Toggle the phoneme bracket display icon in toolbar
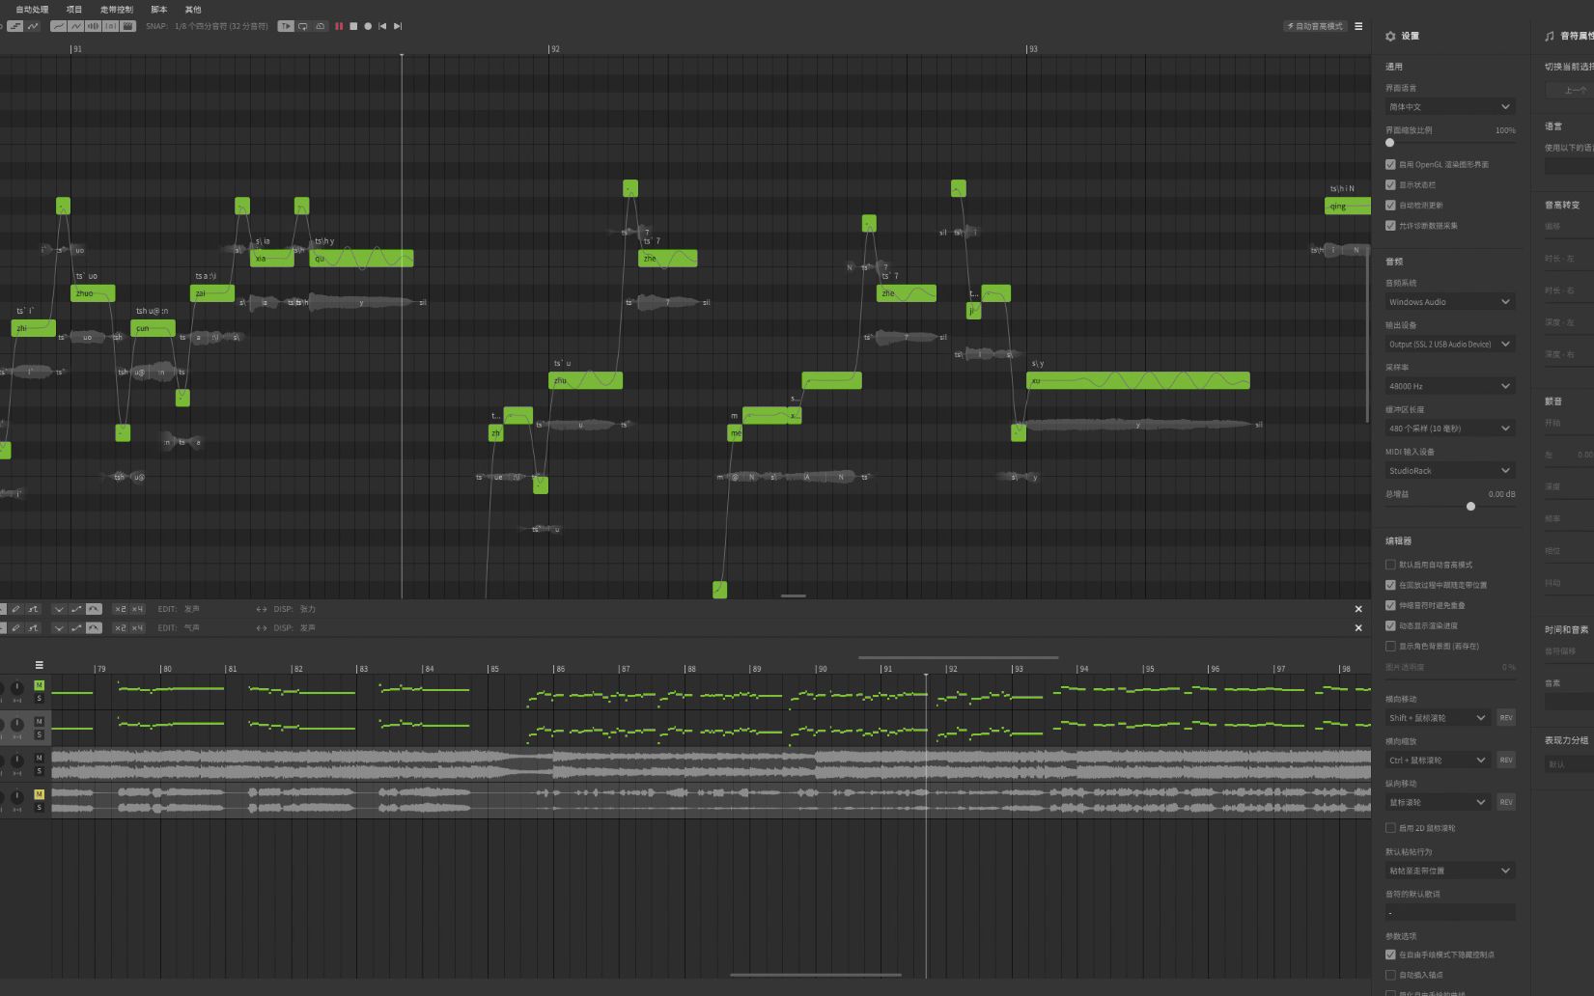Screen dimensions: 1594x996 coord(110,26)
